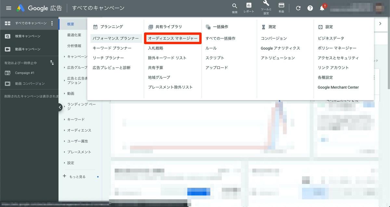The width and height of the screenshot is (390, 207).
Task: Open オーディエンス マネージャー
Action: click(x=173, y=38)
